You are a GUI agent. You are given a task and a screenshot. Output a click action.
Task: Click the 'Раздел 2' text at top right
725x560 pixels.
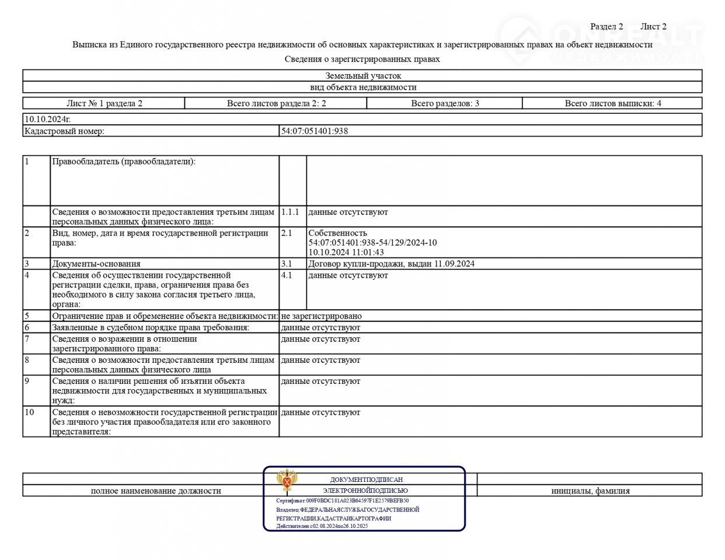607,26
